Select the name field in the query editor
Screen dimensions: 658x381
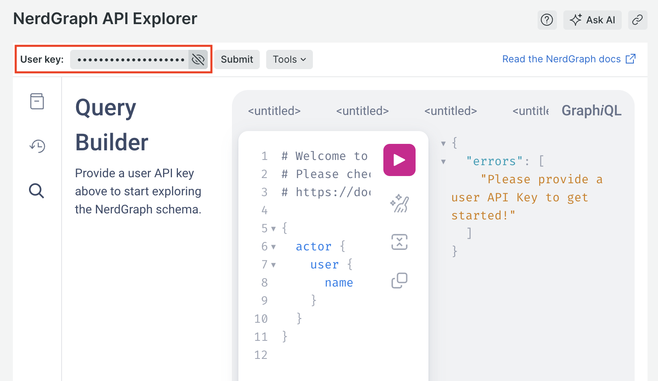click(x=339, y=282)
